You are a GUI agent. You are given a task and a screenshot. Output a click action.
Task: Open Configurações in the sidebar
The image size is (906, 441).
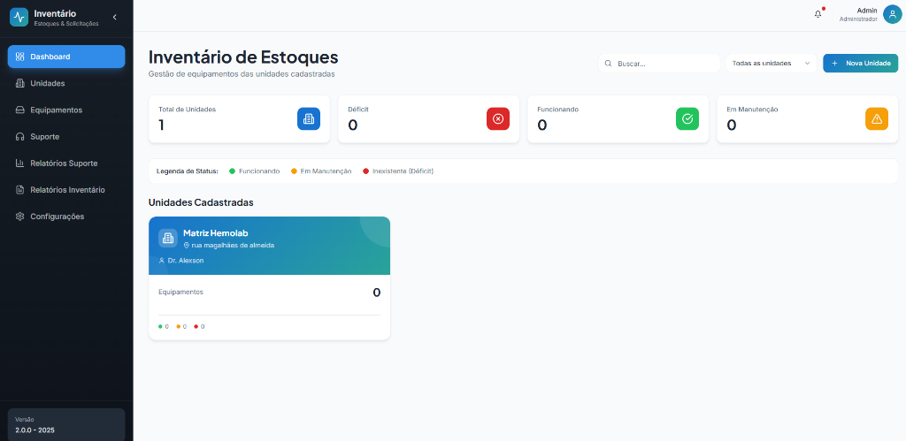[x=57, y=216]
